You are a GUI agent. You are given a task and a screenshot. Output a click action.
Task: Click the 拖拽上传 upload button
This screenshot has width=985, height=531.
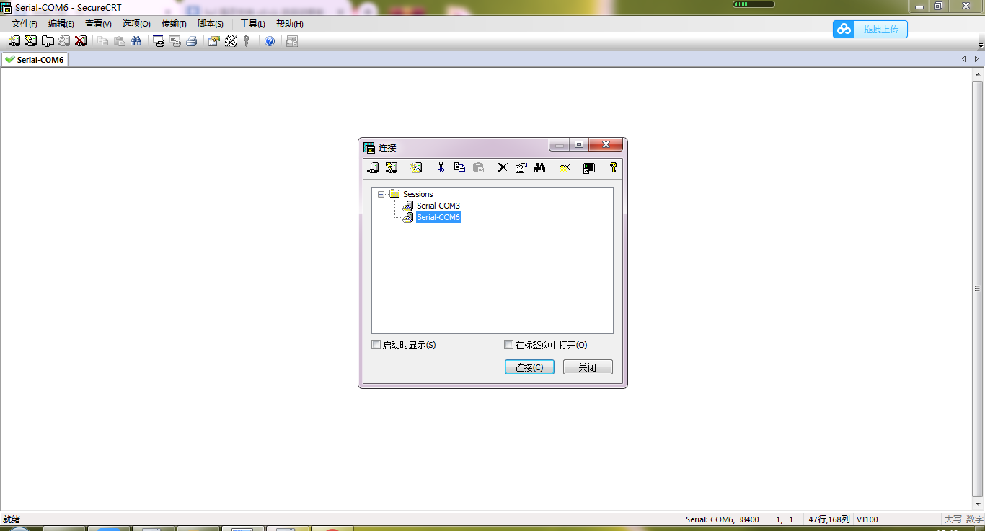click(870, 29)
